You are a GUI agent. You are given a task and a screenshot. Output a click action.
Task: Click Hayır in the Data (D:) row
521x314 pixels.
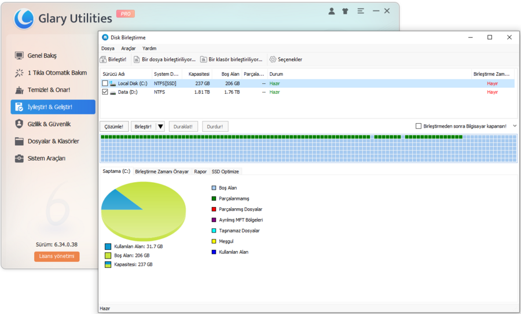[493, 92]
